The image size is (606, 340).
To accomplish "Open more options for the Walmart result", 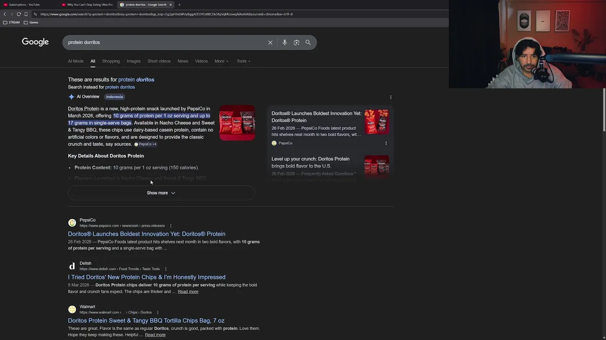I will pyautogui.click(x=158, y=312).
